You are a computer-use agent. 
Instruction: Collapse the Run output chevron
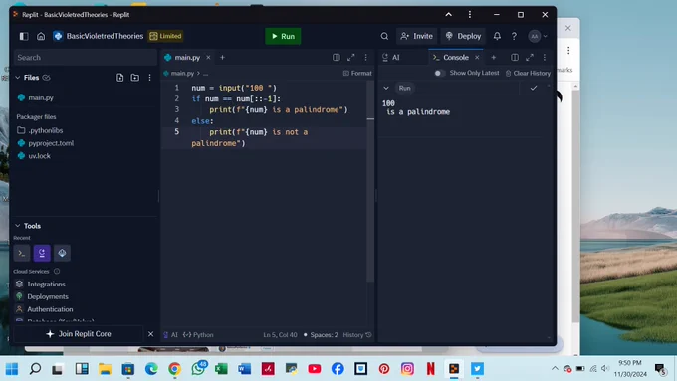(386, 88)
